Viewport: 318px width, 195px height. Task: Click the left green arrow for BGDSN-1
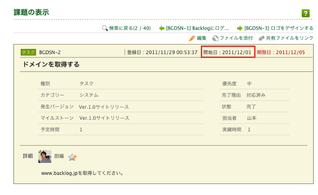161,28
